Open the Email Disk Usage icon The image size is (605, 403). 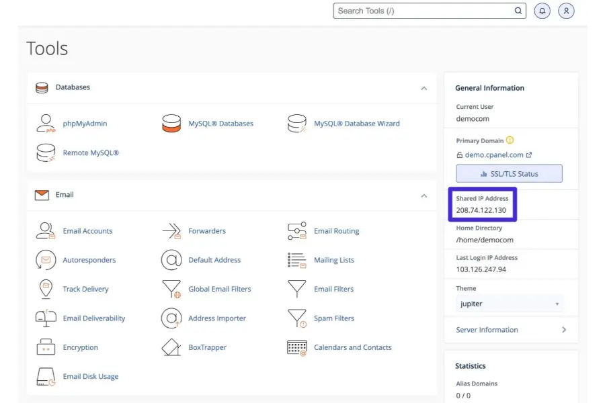point(46,376)
